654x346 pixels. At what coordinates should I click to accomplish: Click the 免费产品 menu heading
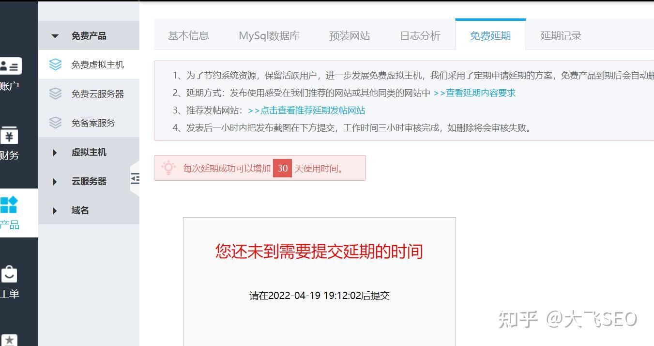tap(89, 36)
